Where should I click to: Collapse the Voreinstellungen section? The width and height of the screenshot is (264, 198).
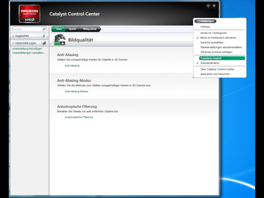coord(29,43)
